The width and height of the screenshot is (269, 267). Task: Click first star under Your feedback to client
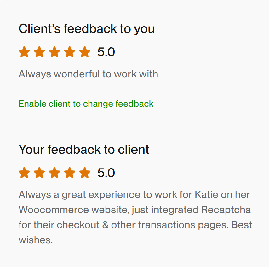[x=24, y=173]
